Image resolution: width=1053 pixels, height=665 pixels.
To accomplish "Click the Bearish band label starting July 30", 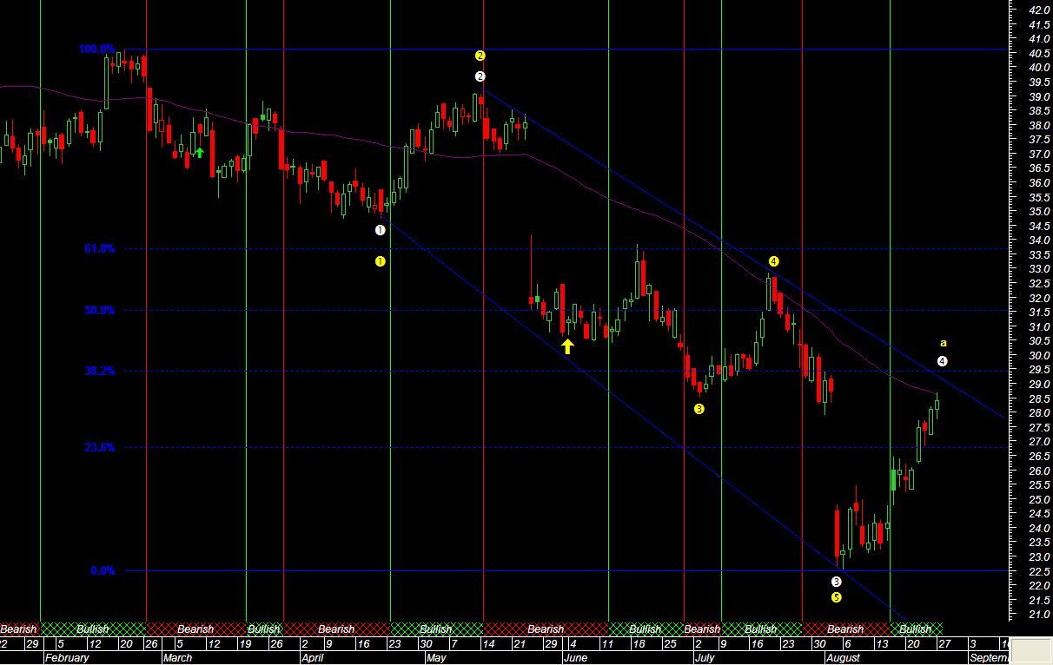I will coord(845,629).
